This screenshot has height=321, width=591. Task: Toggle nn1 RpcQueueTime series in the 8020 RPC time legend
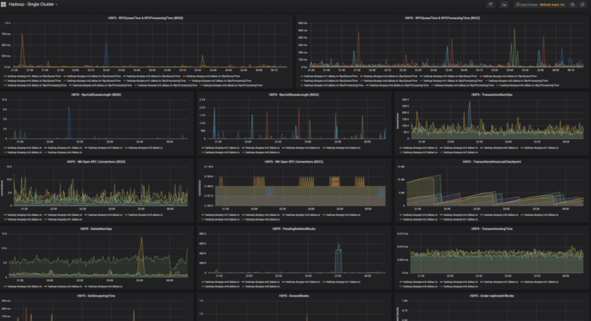(x=34, y=76)
